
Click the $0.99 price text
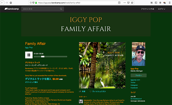pos(56,79)
